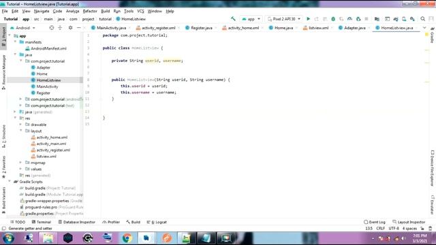
Task: Toggle the read-only lock icon in status bar
Action: pyautogui.click(x=422, y=229)
